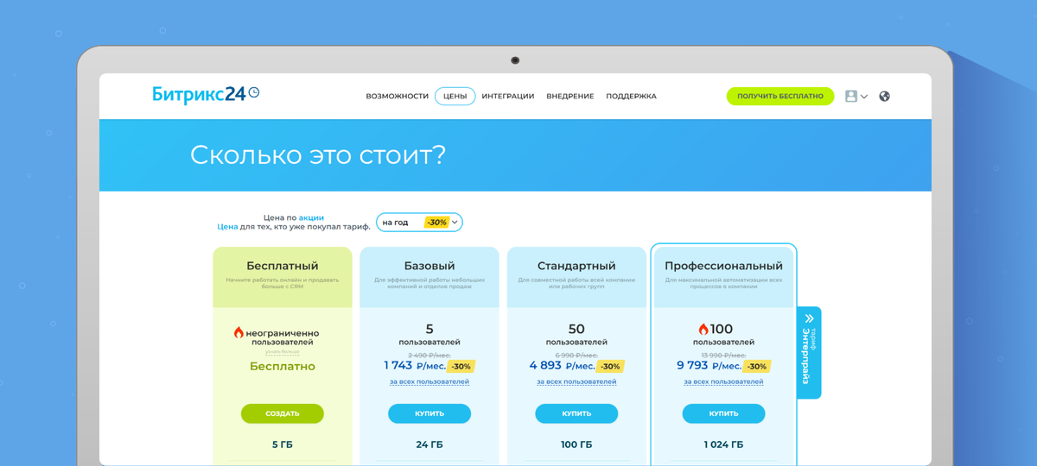This screenshot has width=1037, height=466.
Task: Expand the arrow next to profile icon
Action: [864, 97]
